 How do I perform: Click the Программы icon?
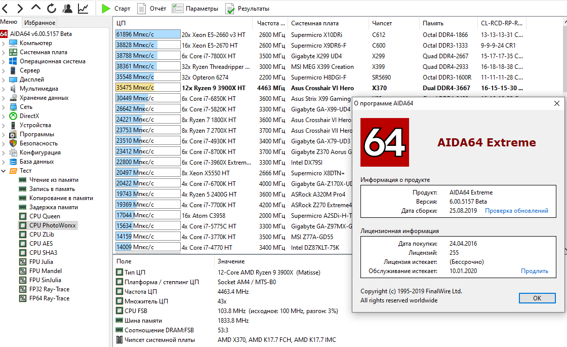(13, 134)
